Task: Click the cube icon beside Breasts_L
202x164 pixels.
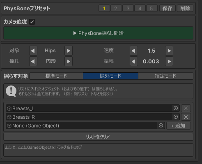Action: (9, 109)
